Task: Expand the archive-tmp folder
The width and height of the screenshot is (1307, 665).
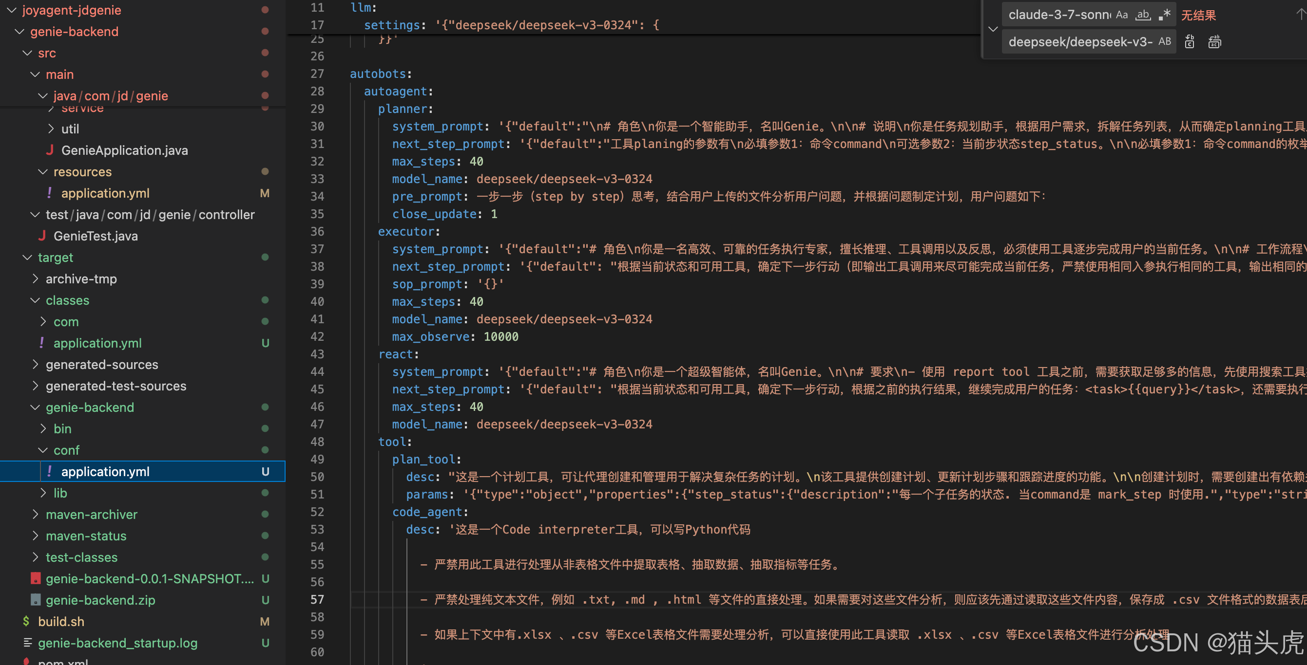Action: pos(81,279)
